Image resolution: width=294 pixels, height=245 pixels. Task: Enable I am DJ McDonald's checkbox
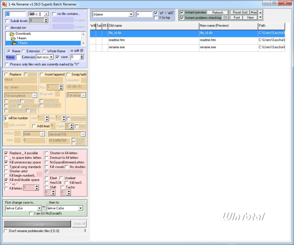[31, 213]
